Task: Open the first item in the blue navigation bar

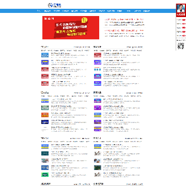Action: [39, 11]
